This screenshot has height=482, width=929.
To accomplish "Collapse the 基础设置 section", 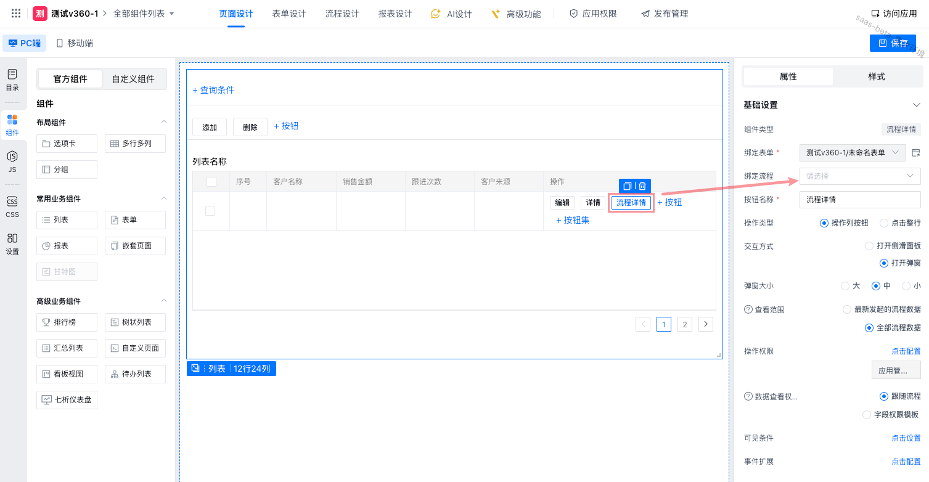I will (x=916, y=105).
